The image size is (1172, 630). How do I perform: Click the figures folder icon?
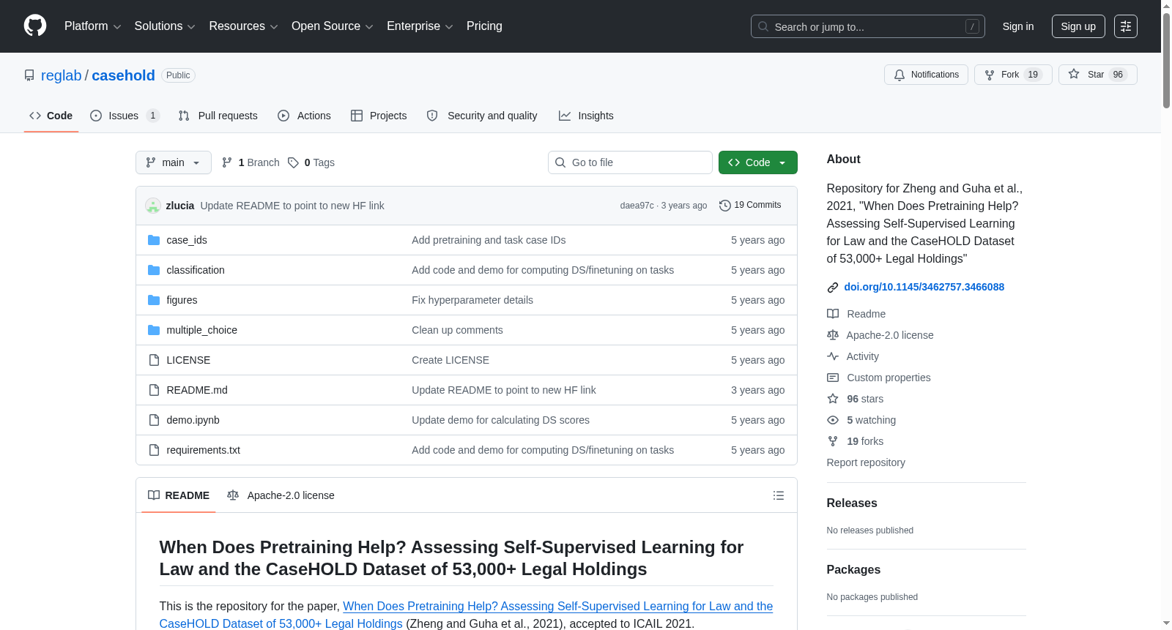coord(154,300)
